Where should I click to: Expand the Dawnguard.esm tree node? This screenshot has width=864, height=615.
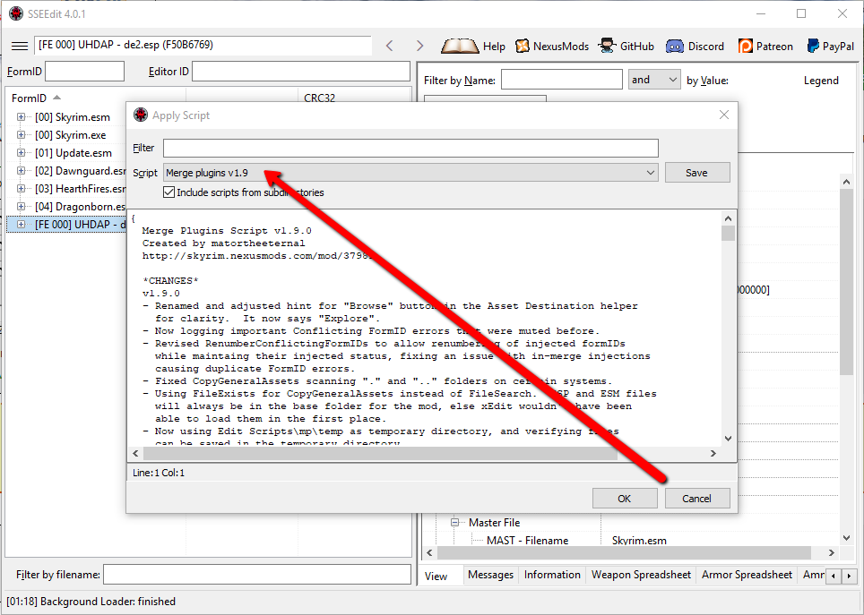pos(22,171)
